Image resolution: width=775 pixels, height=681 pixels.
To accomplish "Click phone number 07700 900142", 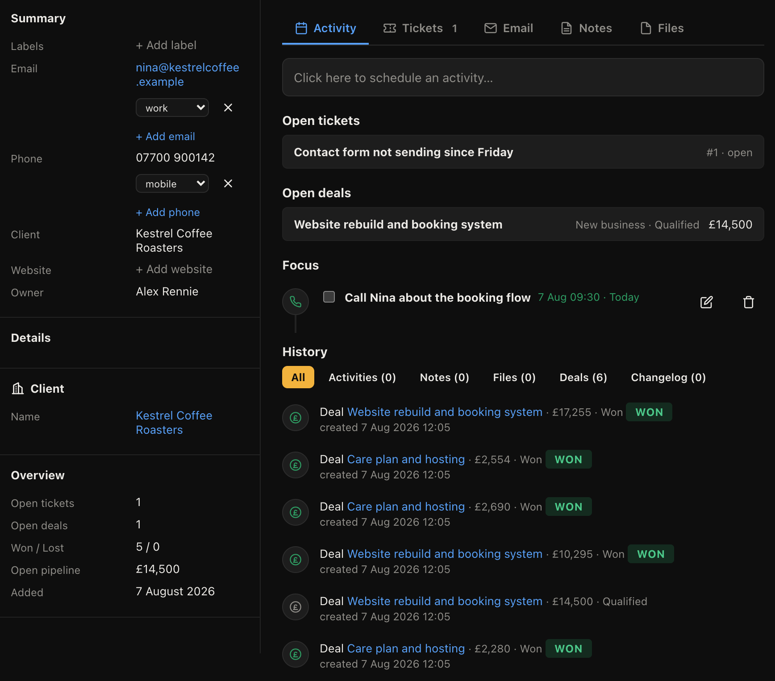I will point(175,158).
